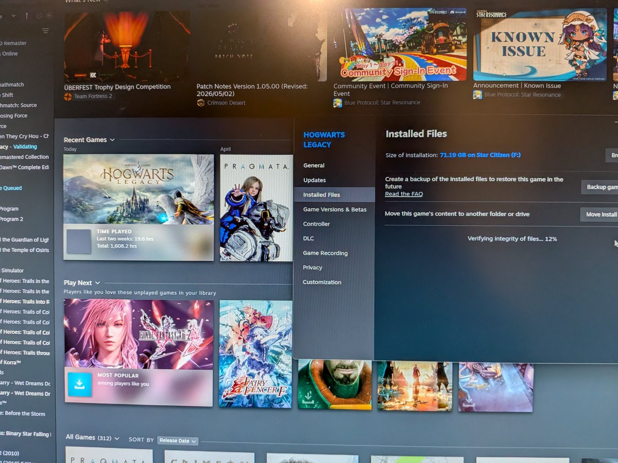The width and height of the screenshot is (618, 463).
Task: Click the Verifying integrity of files 12% status
Action: (x=512, y=239)
